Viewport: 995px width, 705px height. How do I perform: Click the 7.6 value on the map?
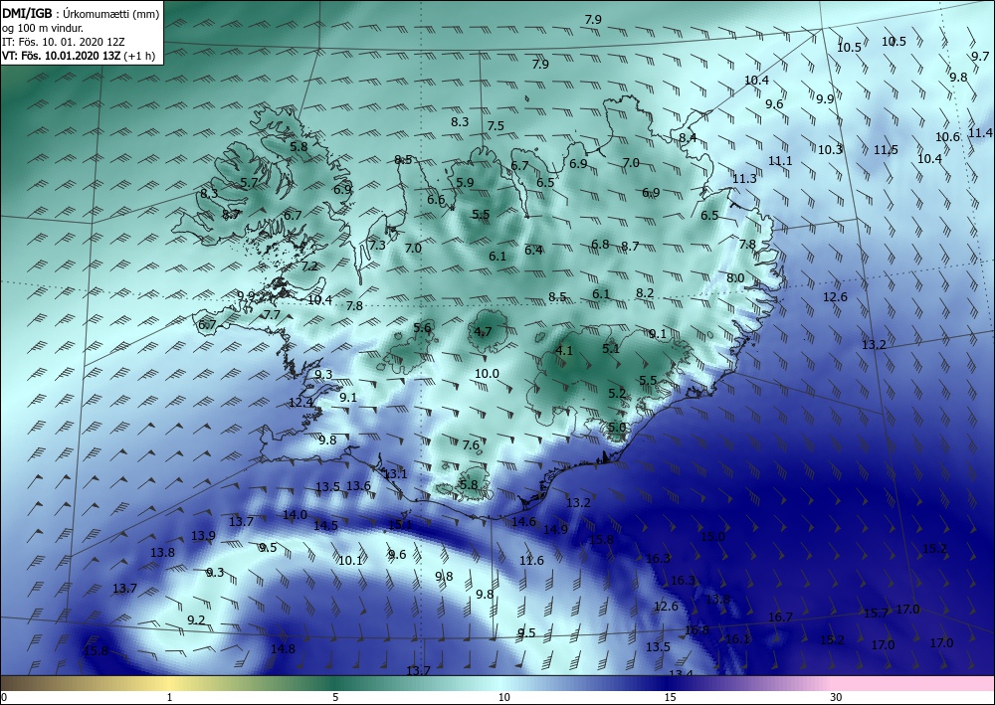(x=471, y=445)
